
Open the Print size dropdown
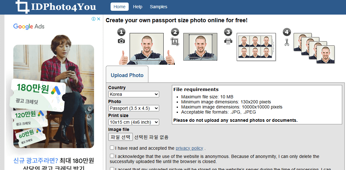[134, 122]
